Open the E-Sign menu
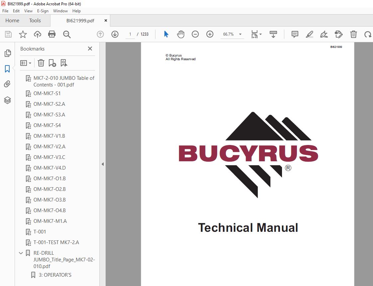Screen dimensions: 373x286 [x=43, y=11]
